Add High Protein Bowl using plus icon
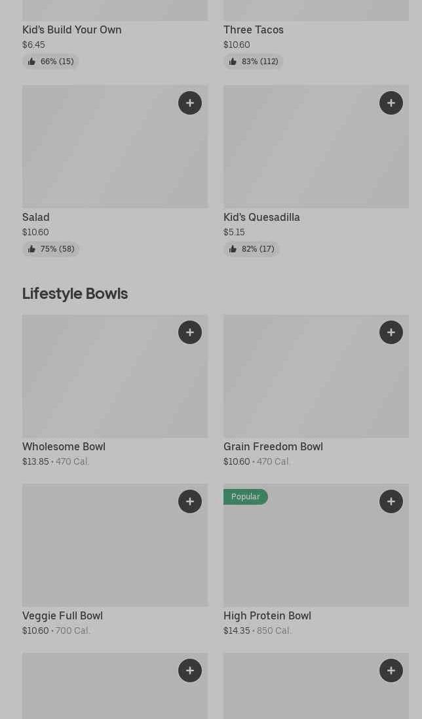This screenshot has width=422, height=719. click(x=391, y=501)
